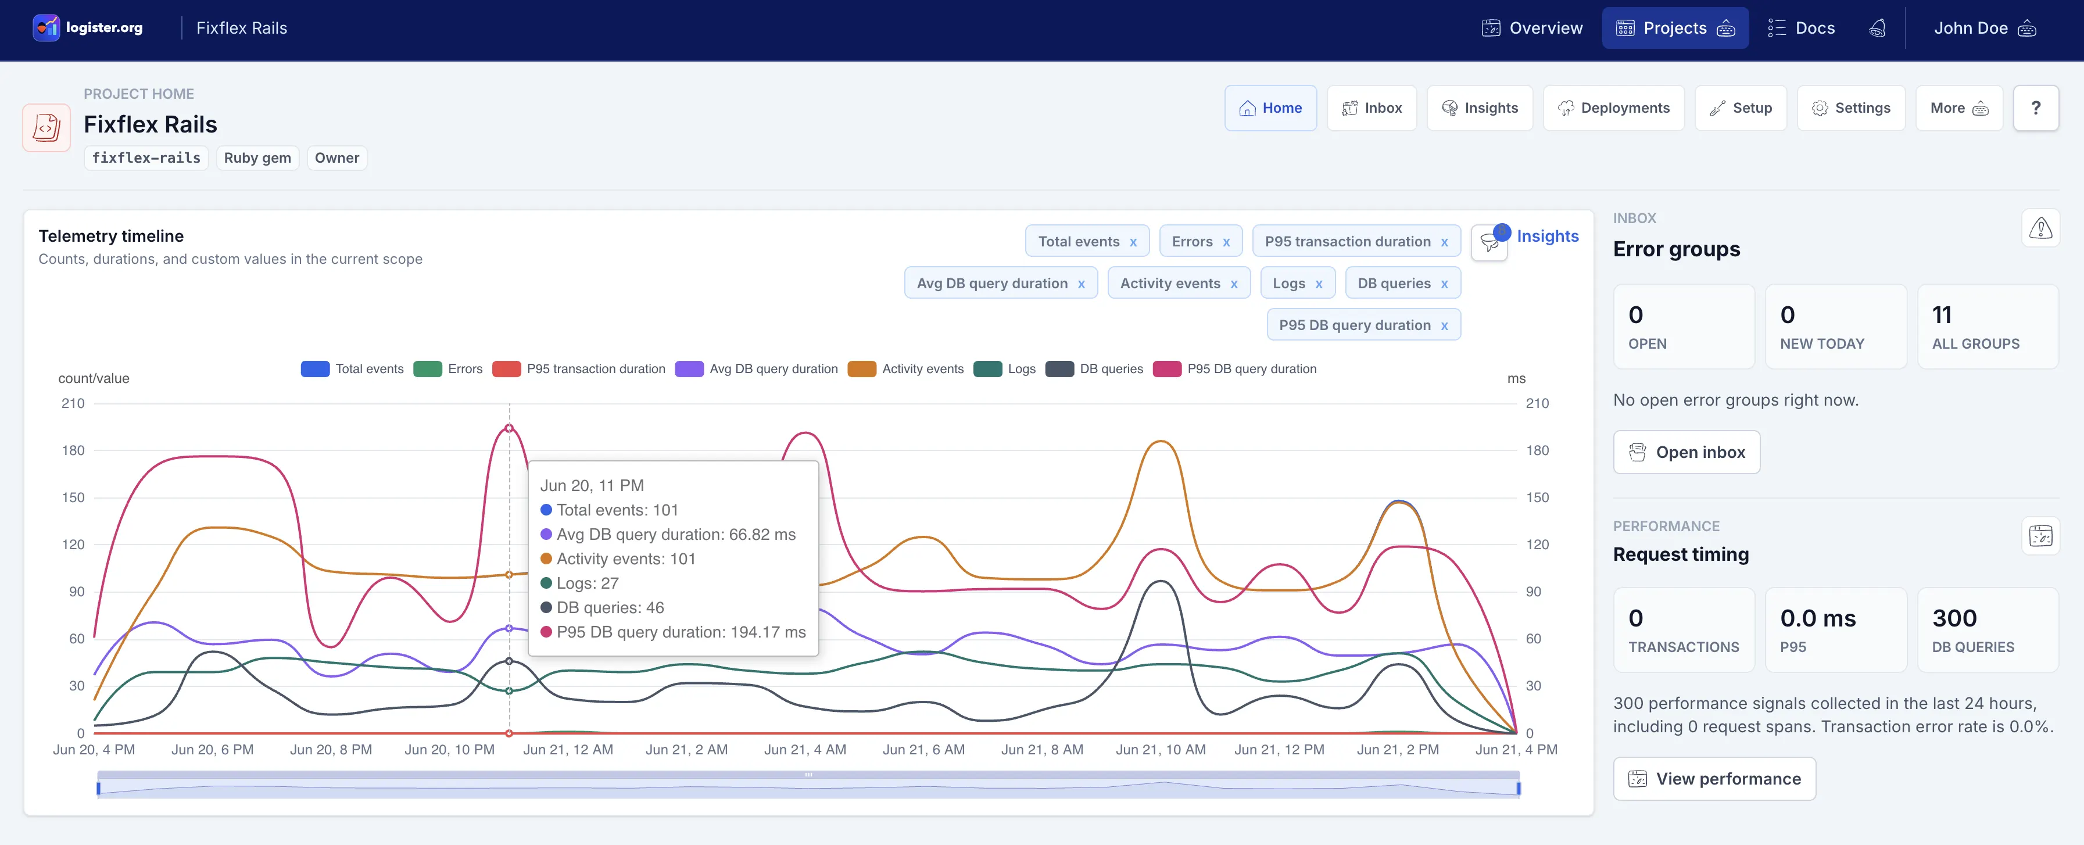Click the Ruby gem tag
Viewport: 2084px width, 845px height.
coord(257,158)
